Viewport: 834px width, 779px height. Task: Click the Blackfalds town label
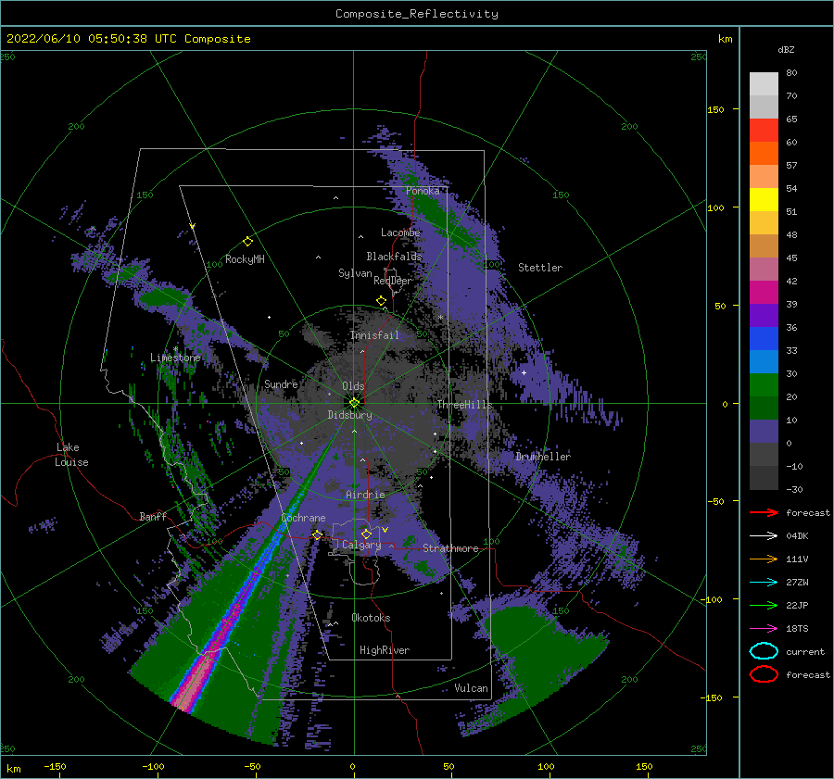[x=394, y=257]
